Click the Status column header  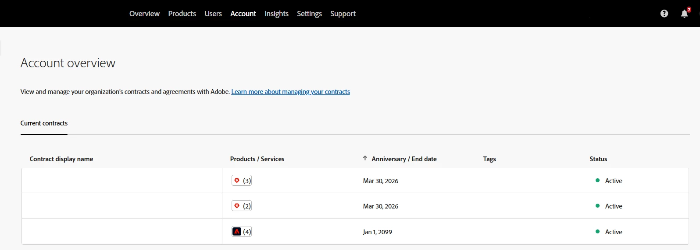pyautogui.click(x=598, y=159)
